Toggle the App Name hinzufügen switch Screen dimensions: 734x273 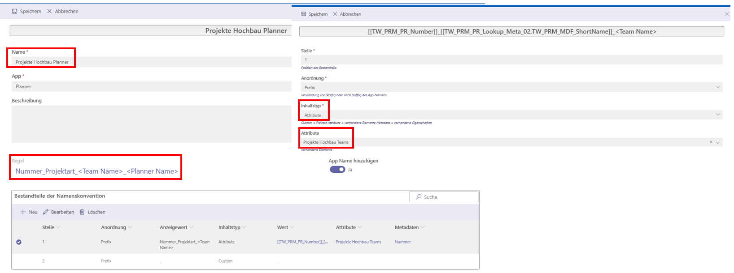pyautogui.click(x=337, y=170)
